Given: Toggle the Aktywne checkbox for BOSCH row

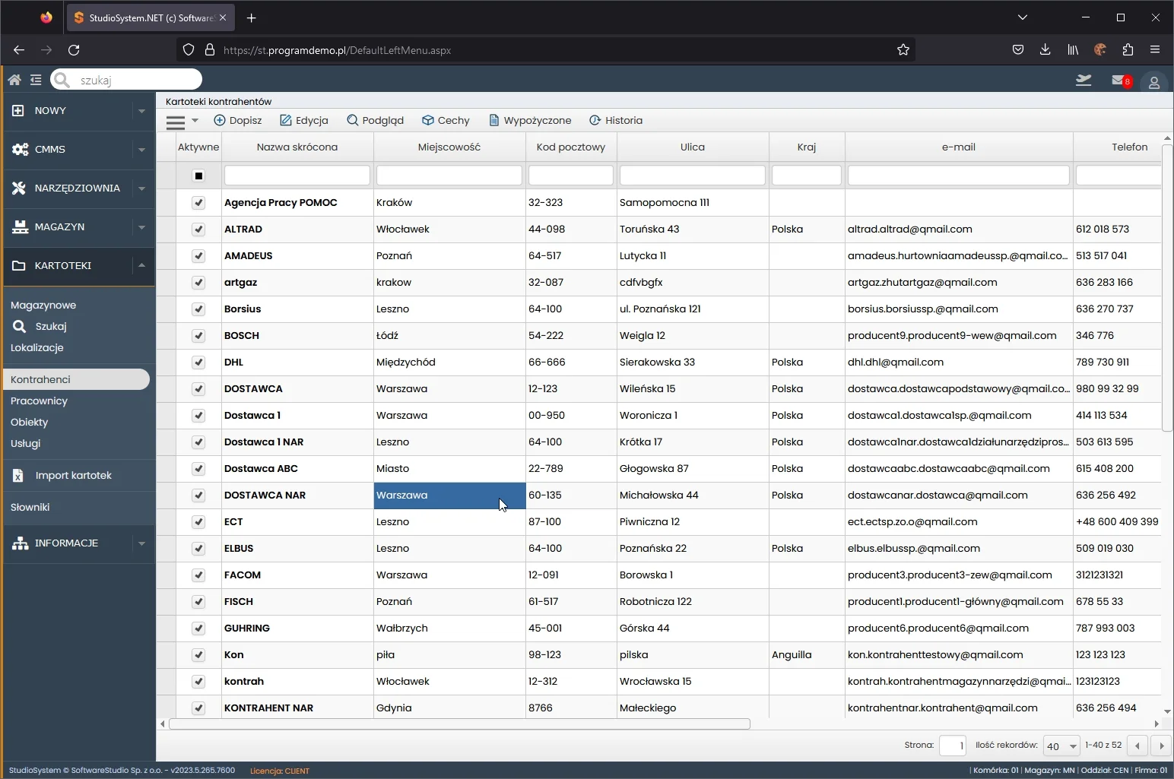Looking at the screenshot, I should pyautogui.click(x=198, y=335).
